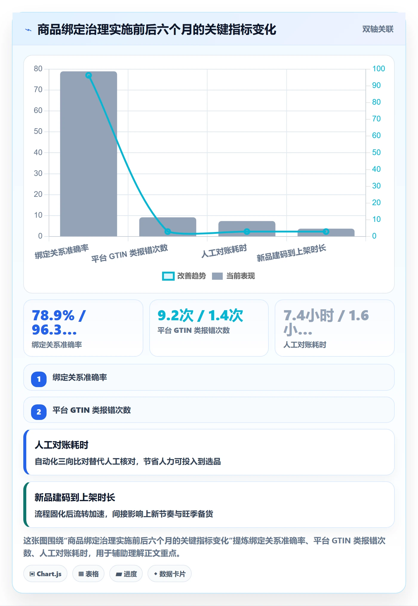Click the trend point on the last bar
Image resolution: width=418 pixels, height=606 pixels.
[326, 231]
